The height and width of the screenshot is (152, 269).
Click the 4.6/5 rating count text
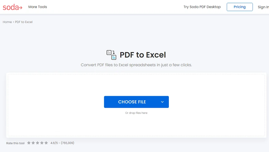pyautogui.click(x=62, y=143)
